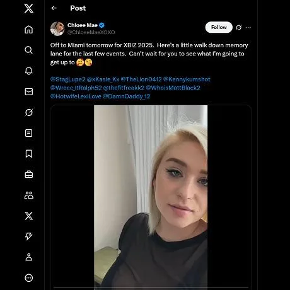The image size is (290, 290).
Task: Click the X logo at the top
Action: pos(29,9)
